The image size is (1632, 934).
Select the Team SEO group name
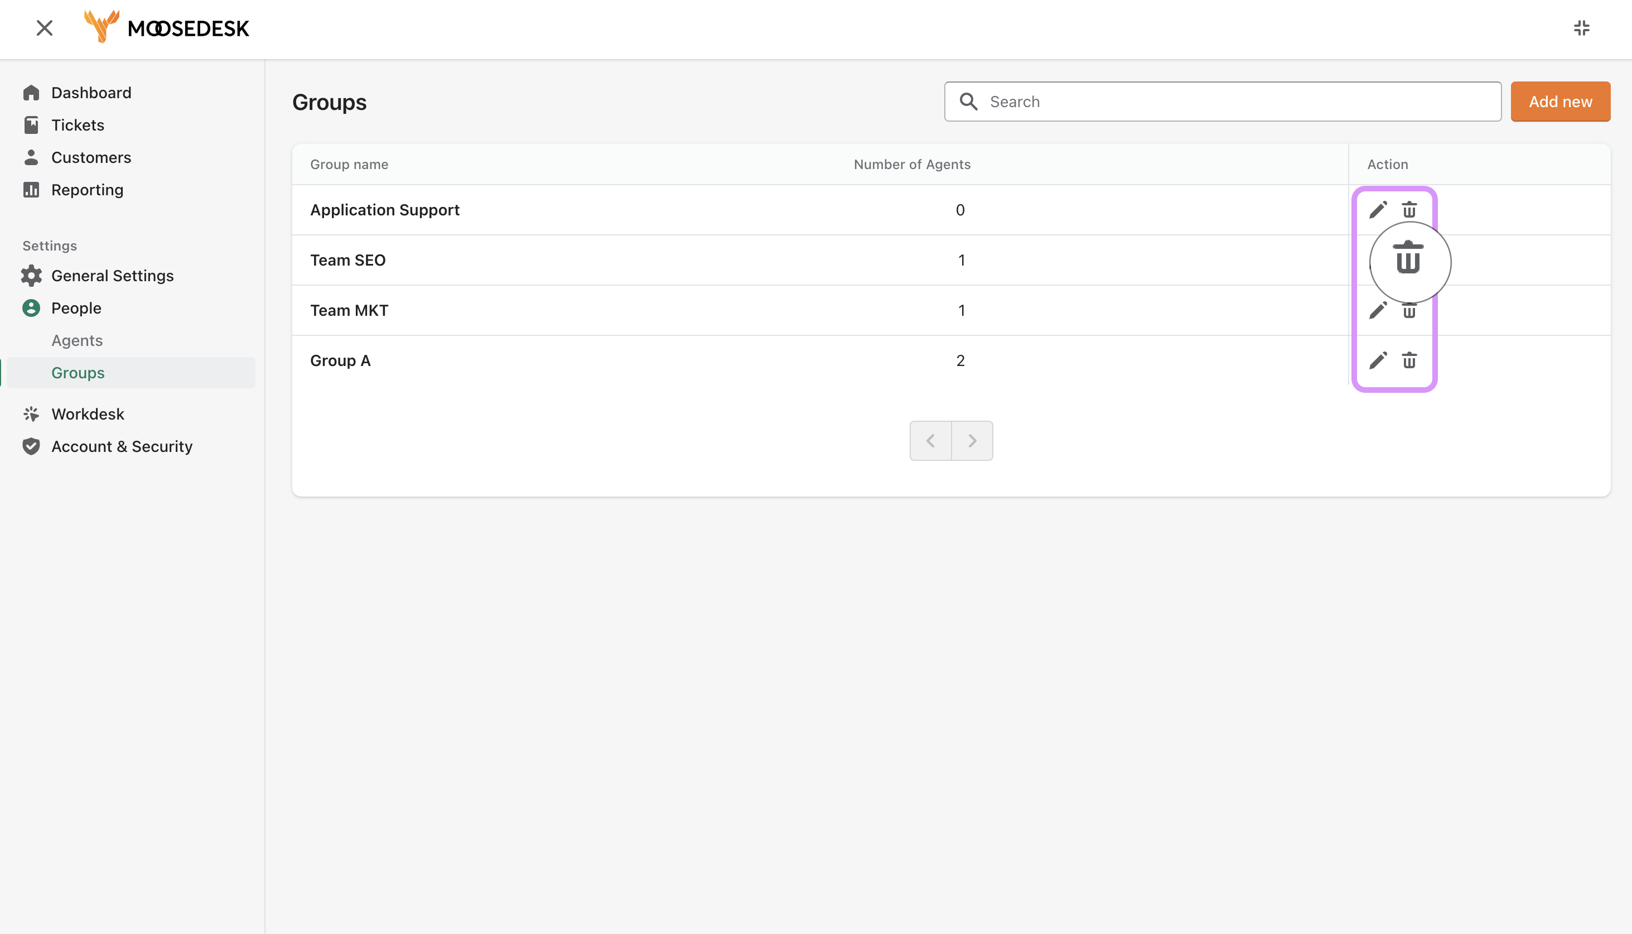347,261
